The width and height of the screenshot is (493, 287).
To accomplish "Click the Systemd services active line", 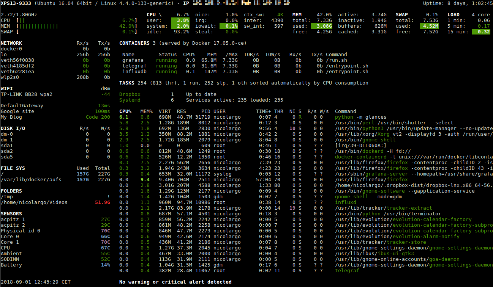I will [x=201, y=100].
